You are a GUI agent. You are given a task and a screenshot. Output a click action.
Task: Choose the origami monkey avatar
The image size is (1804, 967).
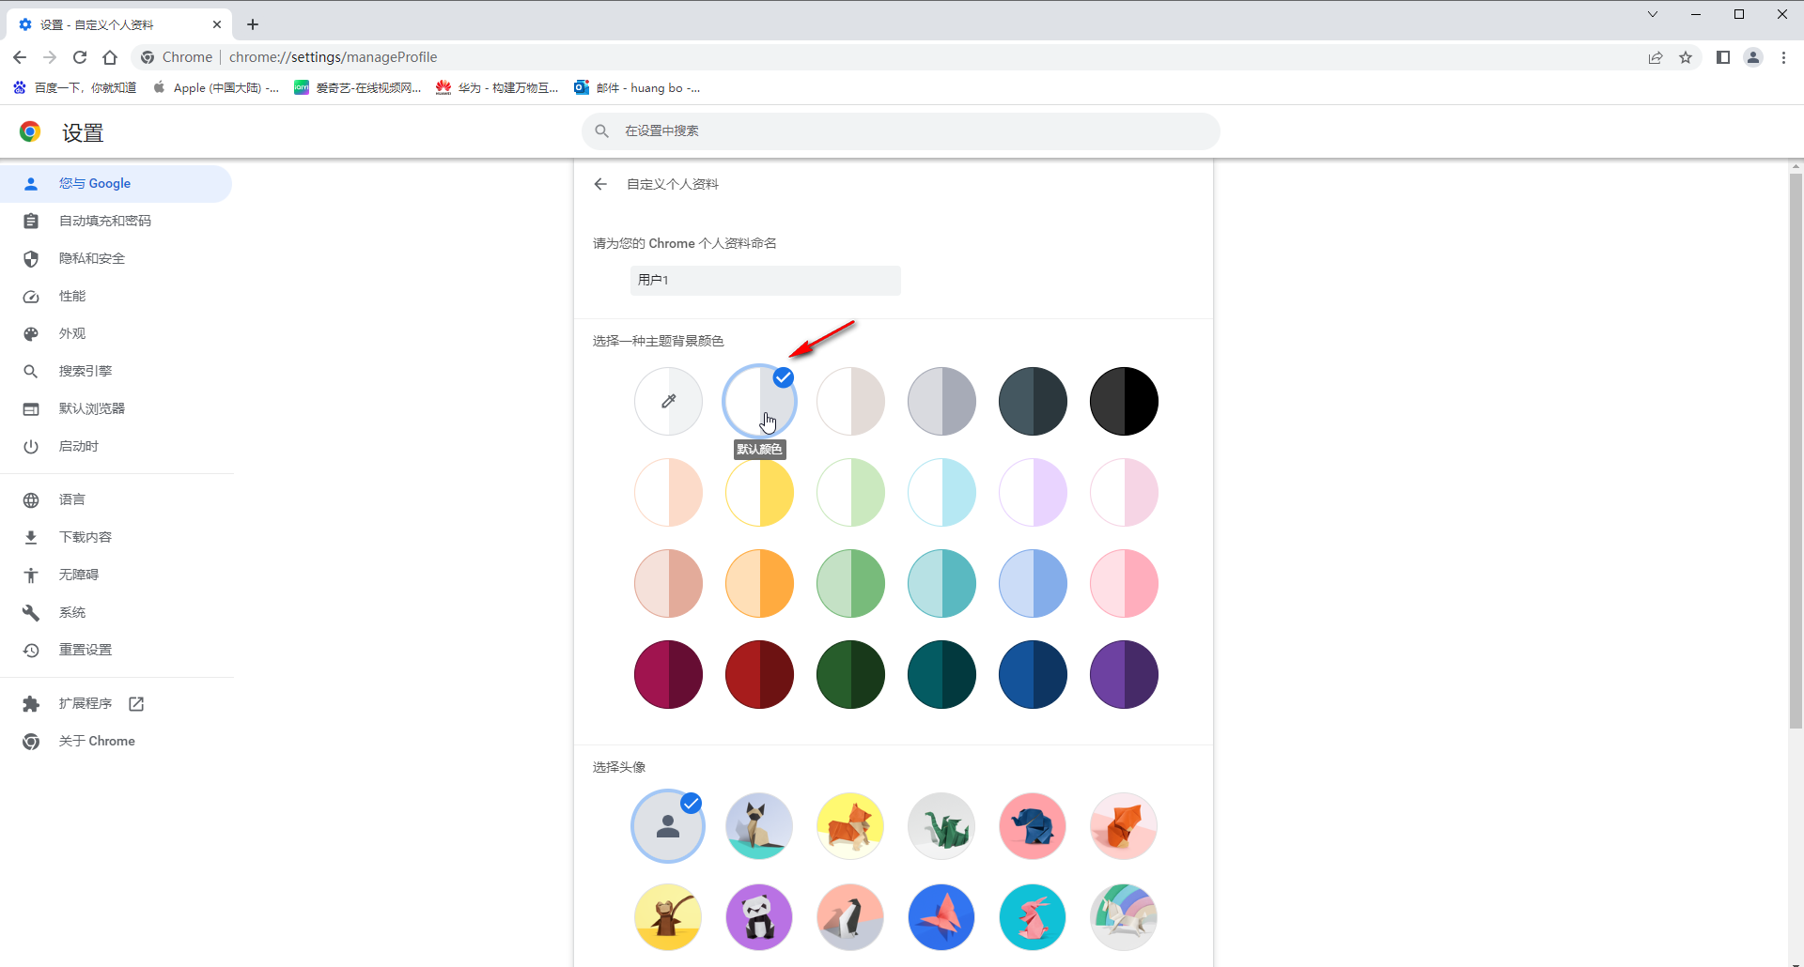click(668, 917)
